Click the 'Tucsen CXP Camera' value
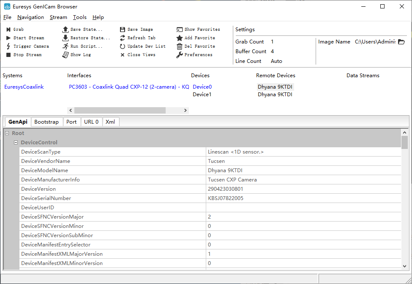The height and width of the screenshot is (284, 412). coord(232,179)
